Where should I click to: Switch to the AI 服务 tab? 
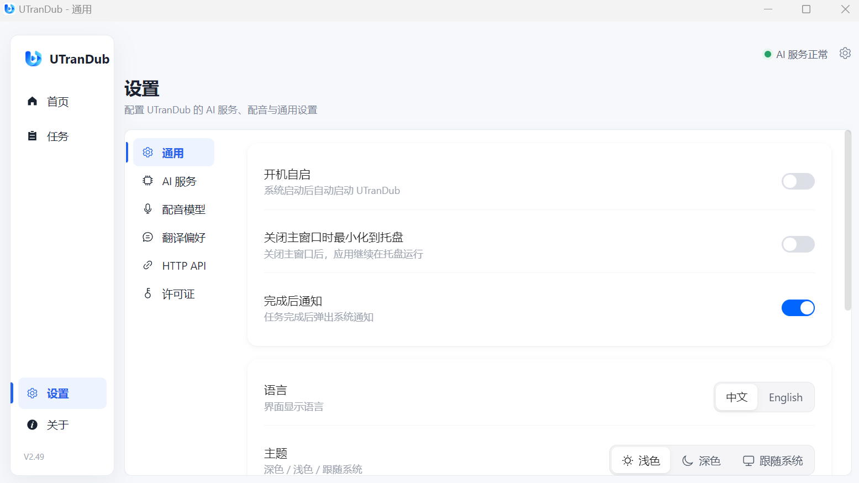[173, 181]
